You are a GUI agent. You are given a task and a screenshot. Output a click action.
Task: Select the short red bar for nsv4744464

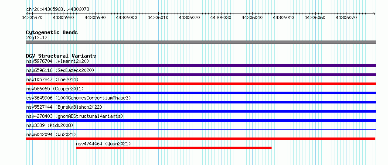click(174, 148)
